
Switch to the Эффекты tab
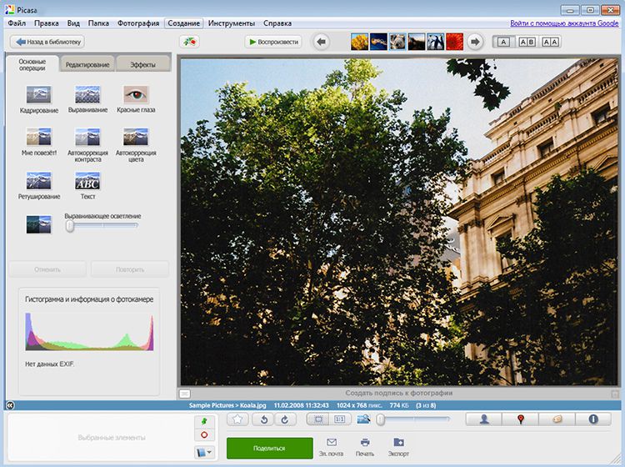click(x=142, y=64)
